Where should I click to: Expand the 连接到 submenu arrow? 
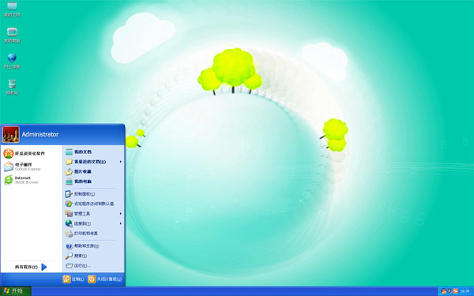[x=120, y=223]
